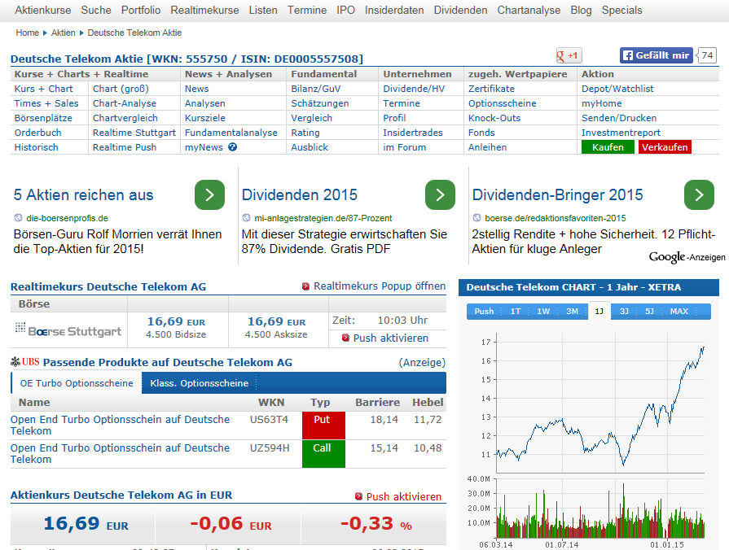Image resolution: width=729 pixels, height=550 pixels.
Task: Open the Chartanalyse menu
Action: click(x=529, y=11)
